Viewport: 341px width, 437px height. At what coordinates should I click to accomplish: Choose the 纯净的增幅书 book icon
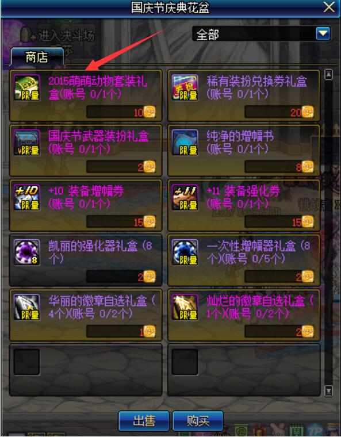click(x=185, y=143)
